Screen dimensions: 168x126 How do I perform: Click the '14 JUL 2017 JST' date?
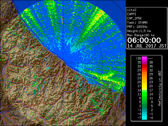pyautogui.click(x=147, y=46)
